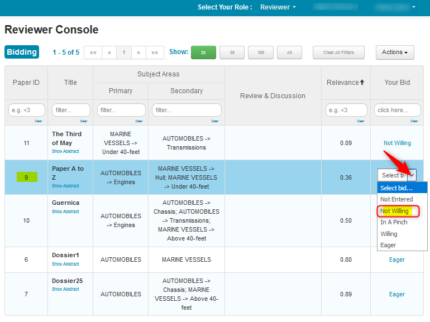Image resolution: width=430 pixels, height=322 pixels.
Task: Show Abstract for Guernica paper
Action: tap(65, 212)
